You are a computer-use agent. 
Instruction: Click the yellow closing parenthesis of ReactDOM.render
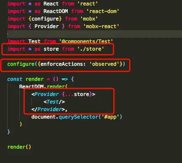click(21, 124)
